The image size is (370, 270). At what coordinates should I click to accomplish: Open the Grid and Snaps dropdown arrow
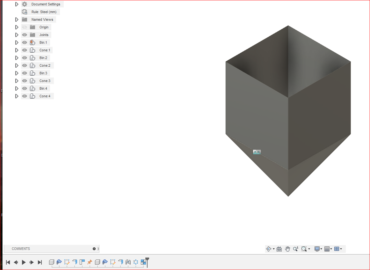(331, 249)
